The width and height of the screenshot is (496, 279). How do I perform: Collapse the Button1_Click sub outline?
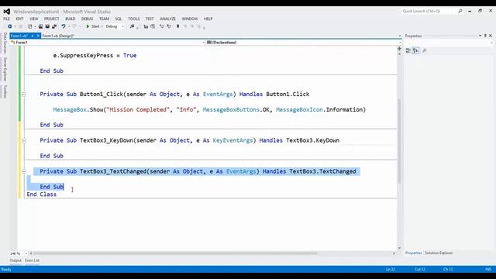click(24, 95)
